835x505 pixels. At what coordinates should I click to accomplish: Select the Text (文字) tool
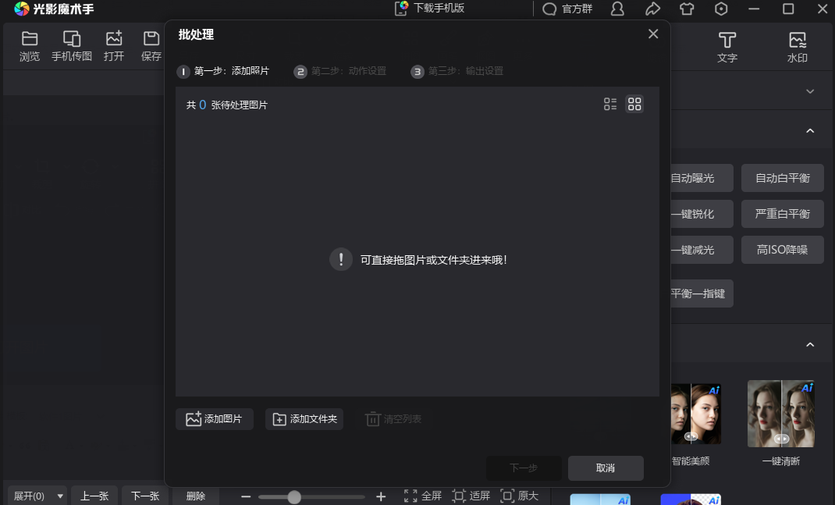(727, 48)
